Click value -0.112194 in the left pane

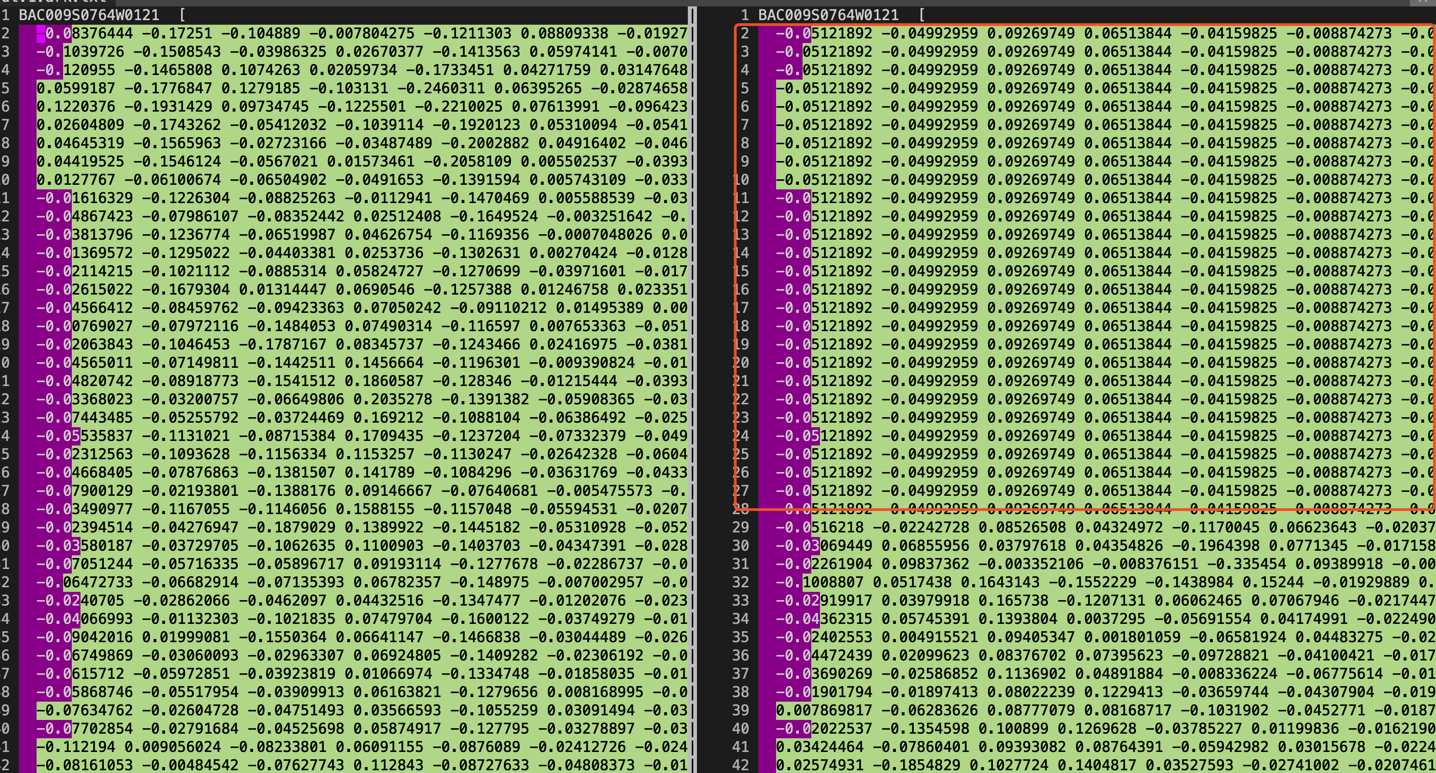pyautogui.click(x=76, y=747)
